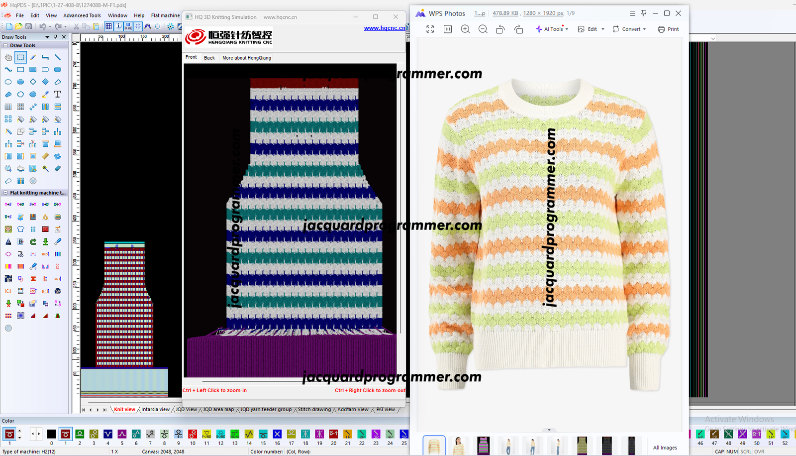Enter fullscreen view in WPS Photos
This screenshot has height=456, width=796.
click(x=430, y=29)
